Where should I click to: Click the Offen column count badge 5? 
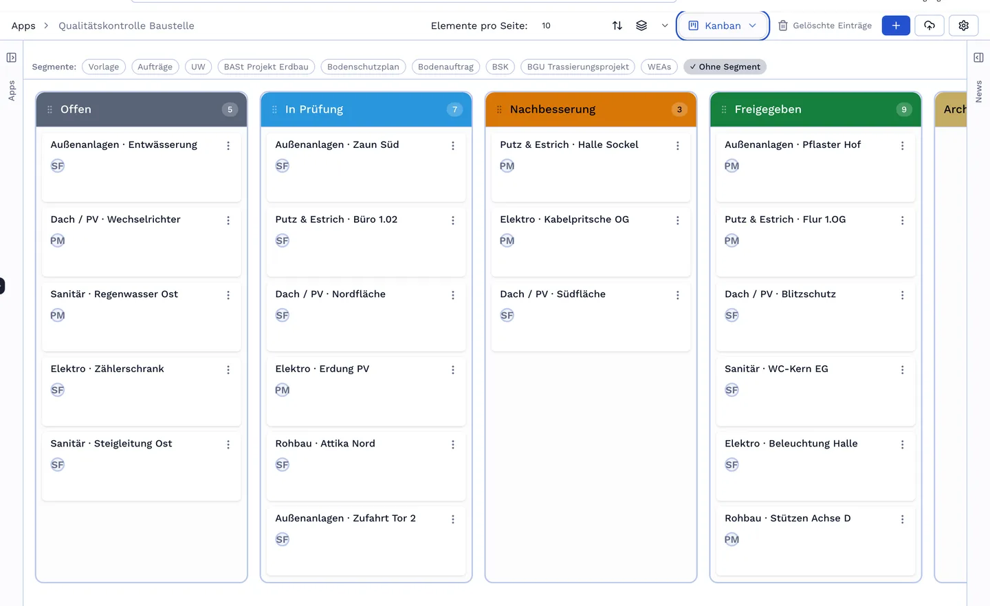click(230, 109)
